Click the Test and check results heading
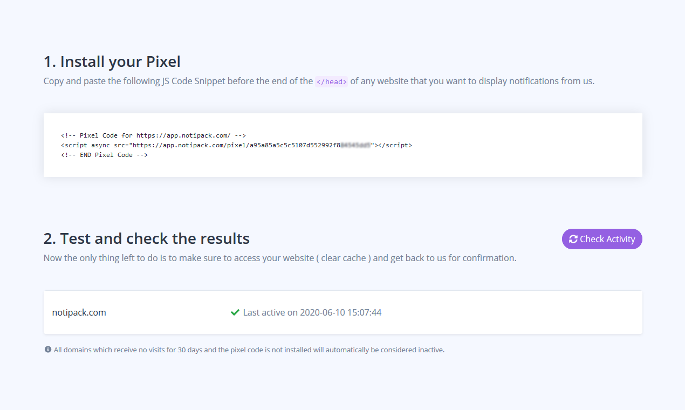Screen dimensions: 685x410 tap(146, 238)
